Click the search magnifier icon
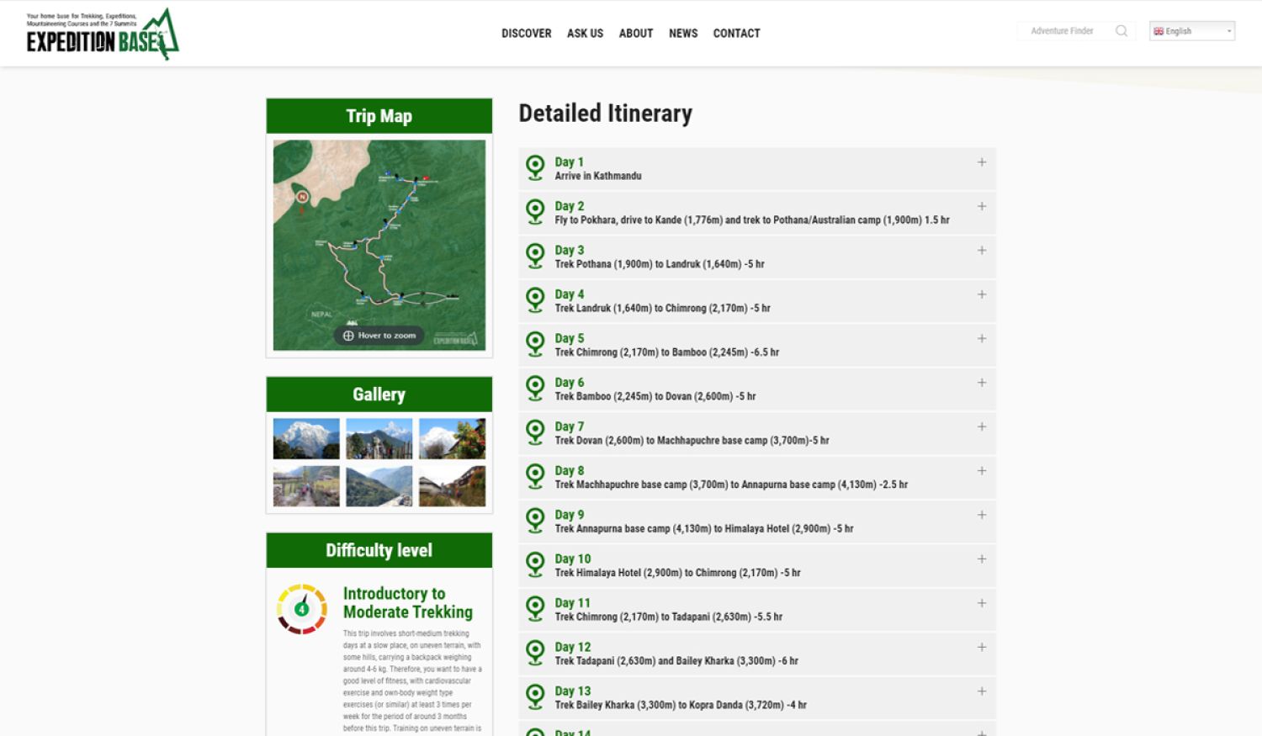 pyautogui.click(x=1121, y=31)
